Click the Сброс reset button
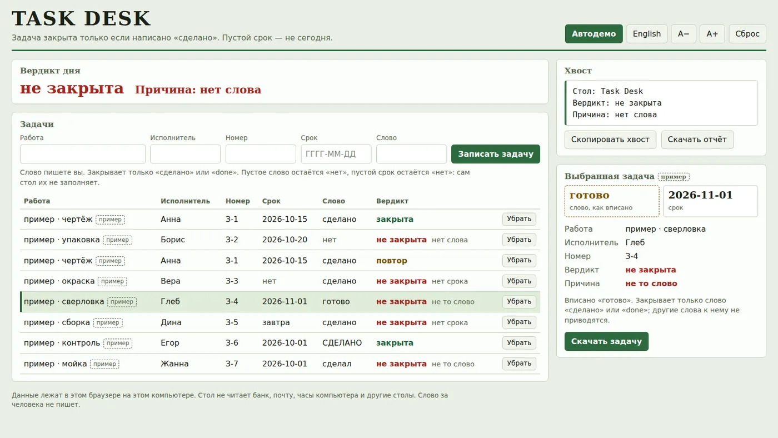 point(747,34)
